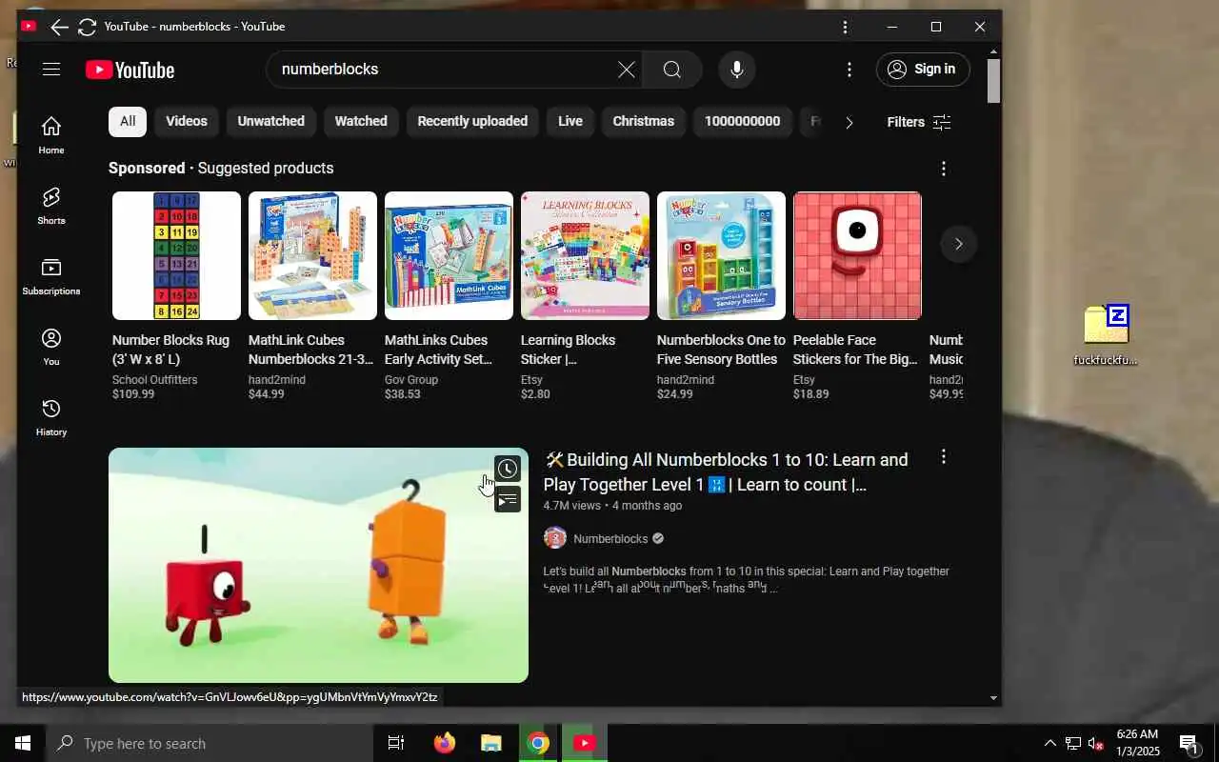Click the Sign in button
The height and width of the screenshot is (762, 1219).
[x=923, y=70]
